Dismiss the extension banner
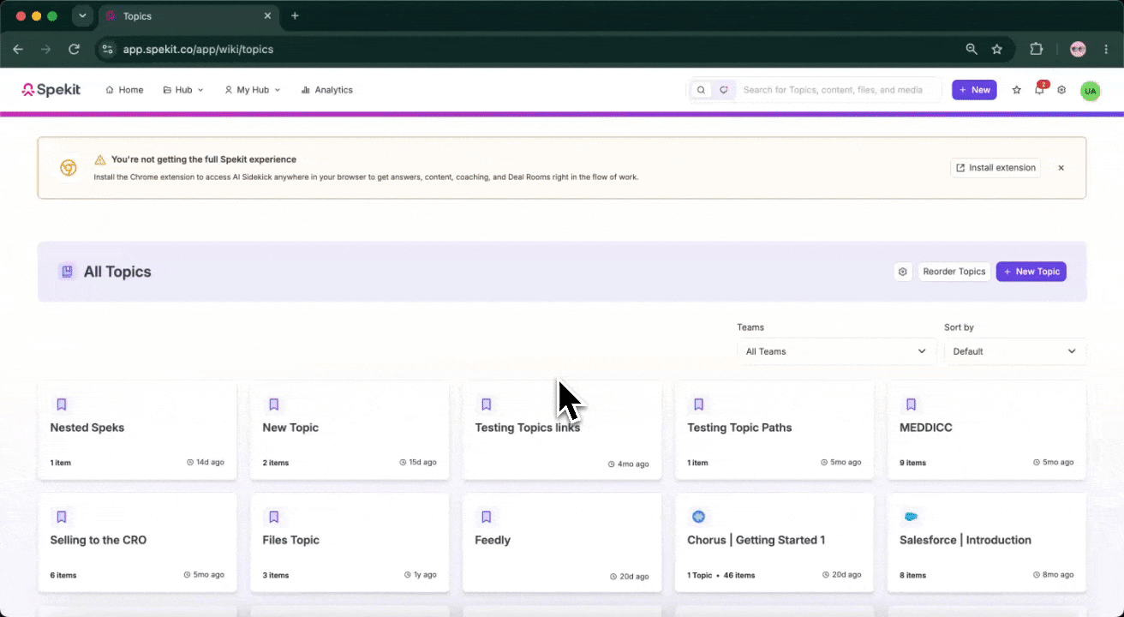Screen dimensions: 1124x617 (x=1061, y=168)
